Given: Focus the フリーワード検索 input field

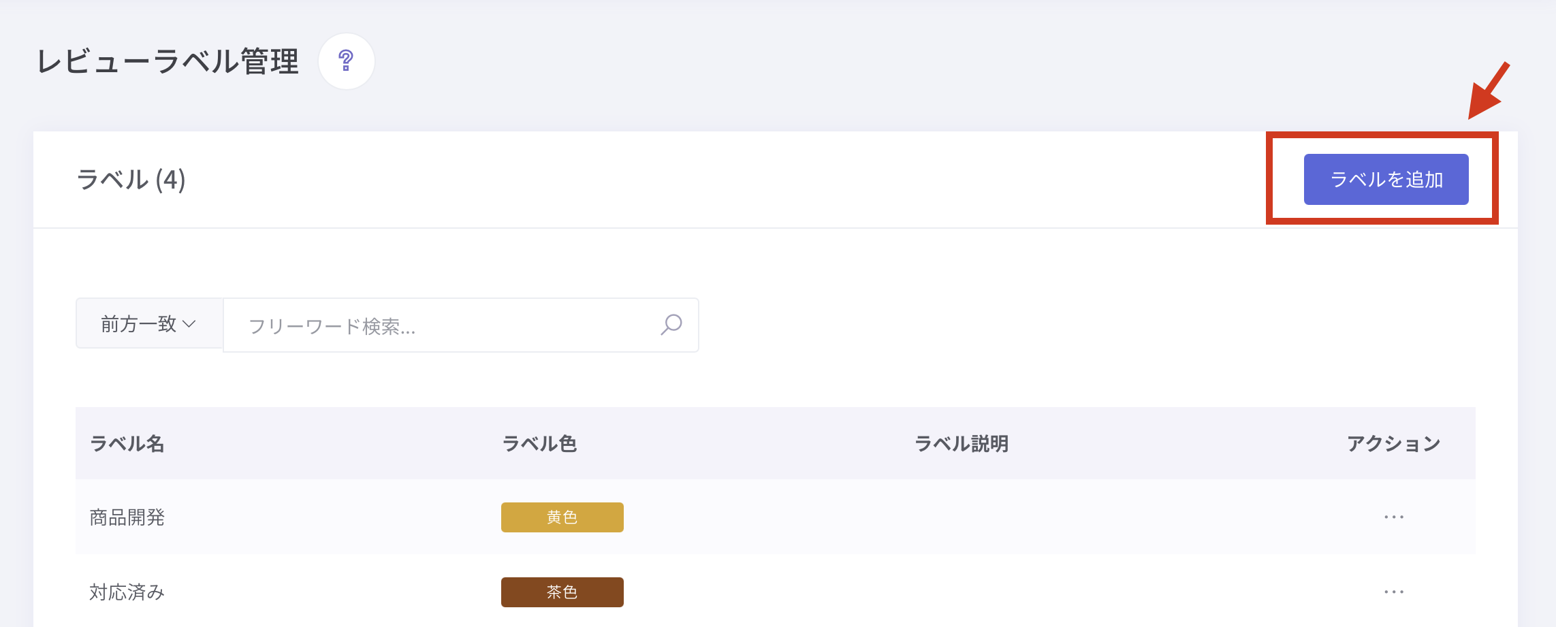Looking at the screenshot, I should coord(443,325).
